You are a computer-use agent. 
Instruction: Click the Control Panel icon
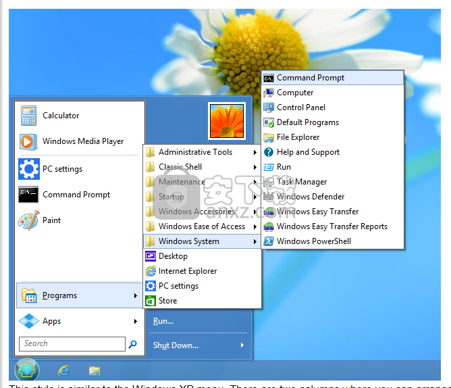coord(269,107)
